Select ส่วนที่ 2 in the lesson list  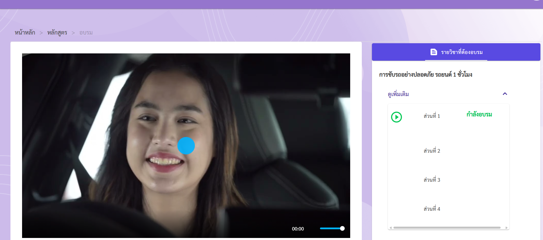(432, 151)
